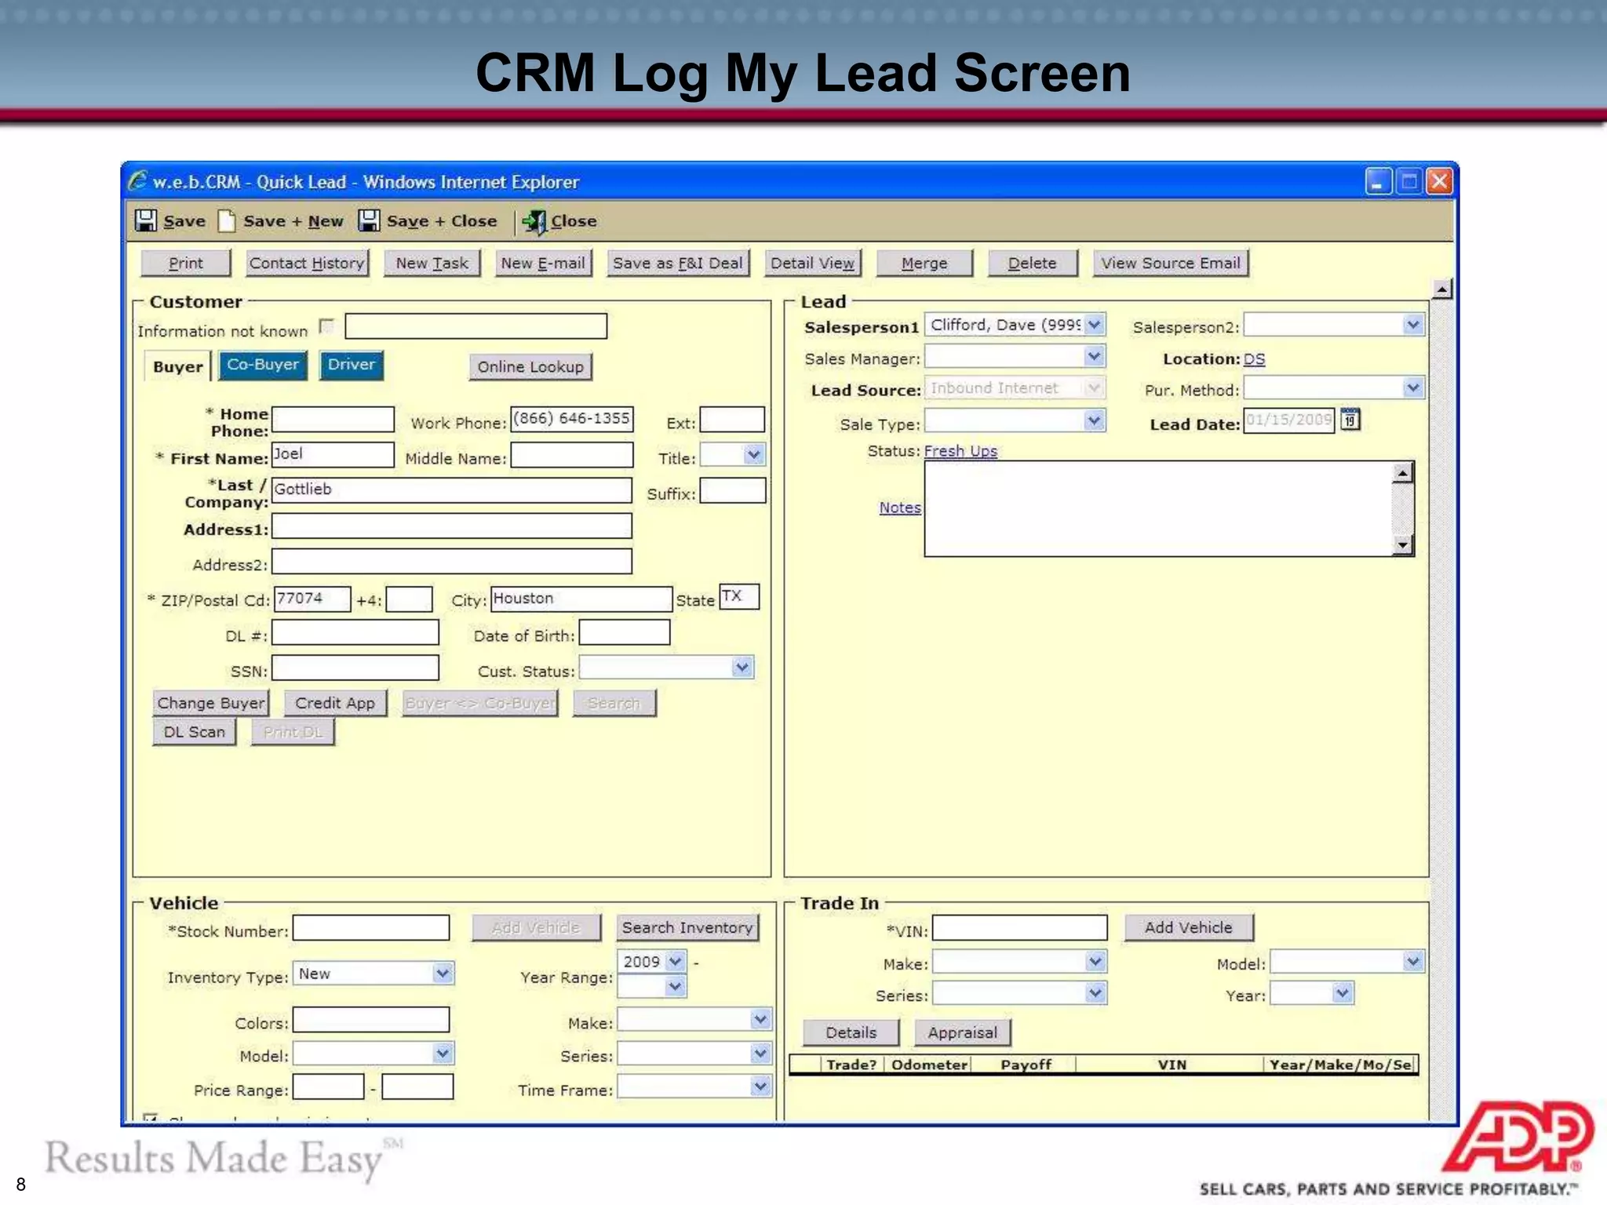Toggle the Information not known checkbox
Image resolution: width=1607 pixels, height=1205 pixels.
(x=327, y=326)
